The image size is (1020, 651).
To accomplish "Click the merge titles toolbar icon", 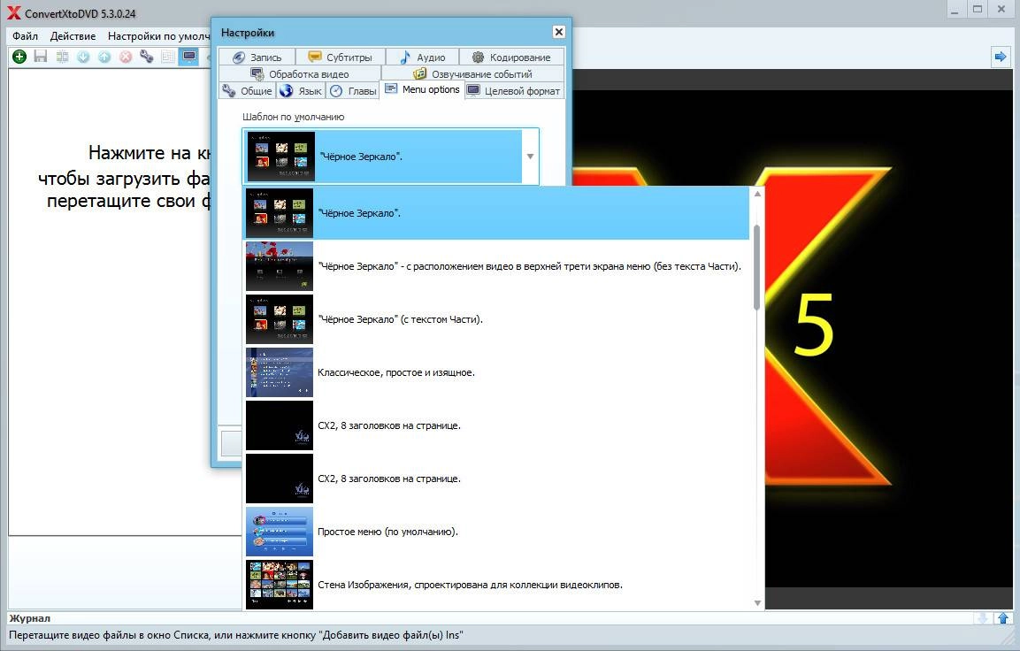I will (x=62, y=57).
